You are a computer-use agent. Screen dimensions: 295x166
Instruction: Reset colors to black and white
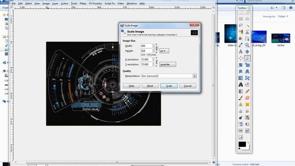click(240, 149)
